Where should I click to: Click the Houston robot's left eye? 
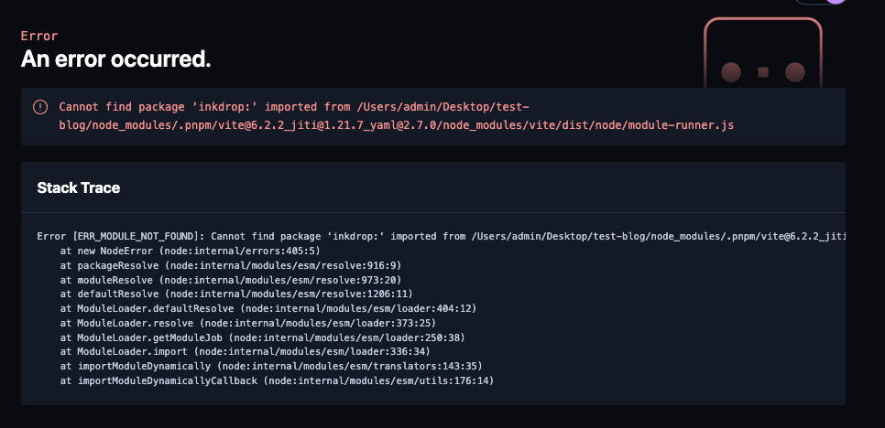point(731,72)
